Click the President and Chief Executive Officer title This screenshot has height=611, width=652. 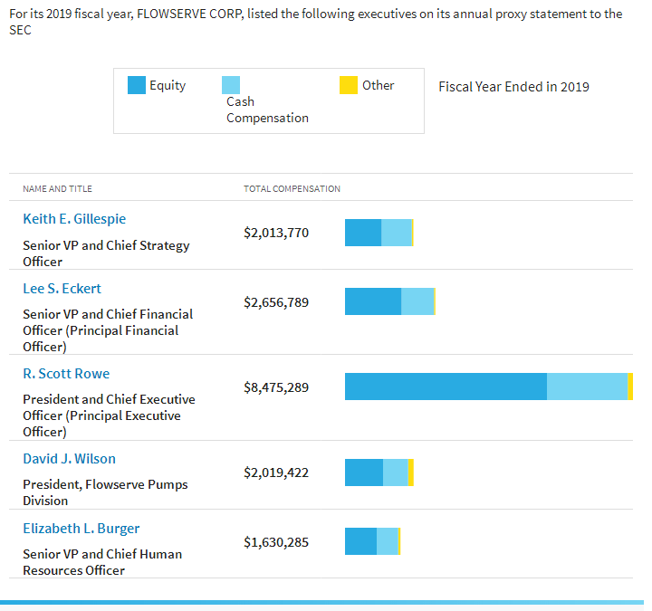(x=109, y=415)
